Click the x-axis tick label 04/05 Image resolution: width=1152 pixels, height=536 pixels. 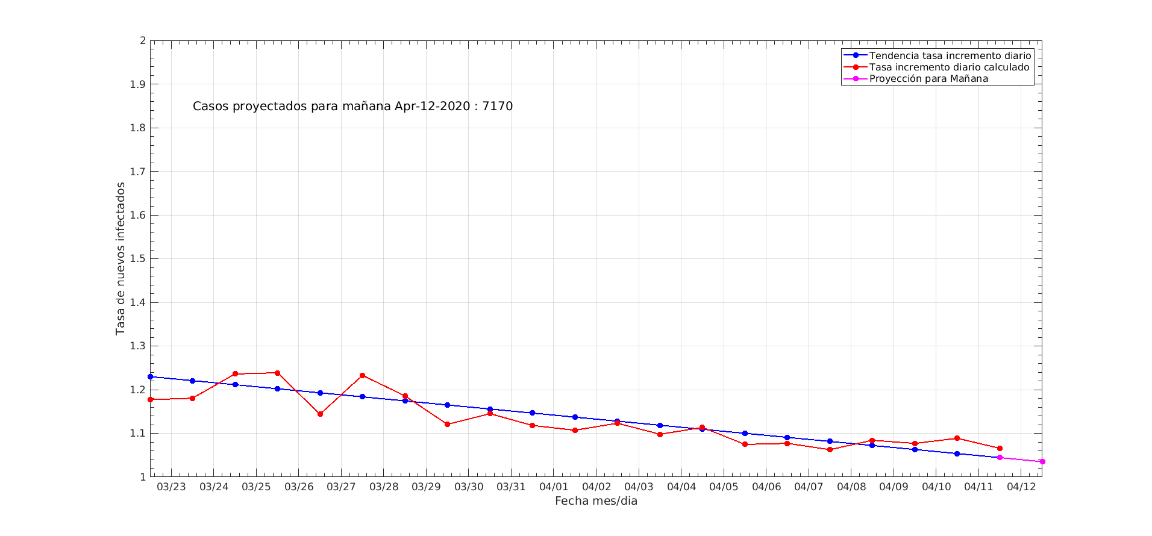click(x=724, y=487)
